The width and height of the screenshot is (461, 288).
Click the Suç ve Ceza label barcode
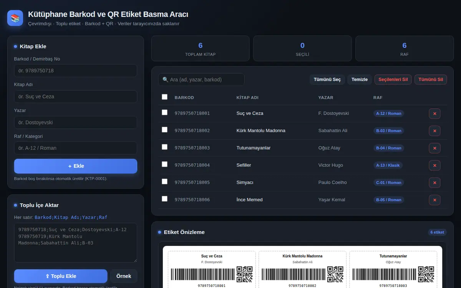(202, 274)
